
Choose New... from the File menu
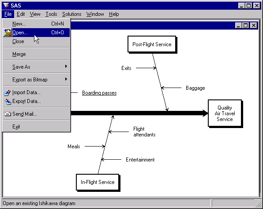(37, 24)
